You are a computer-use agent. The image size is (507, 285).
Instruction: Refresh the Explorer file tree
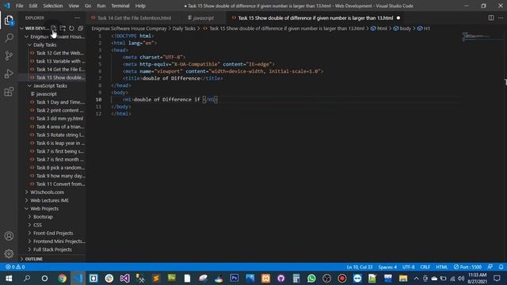point(71,28)
